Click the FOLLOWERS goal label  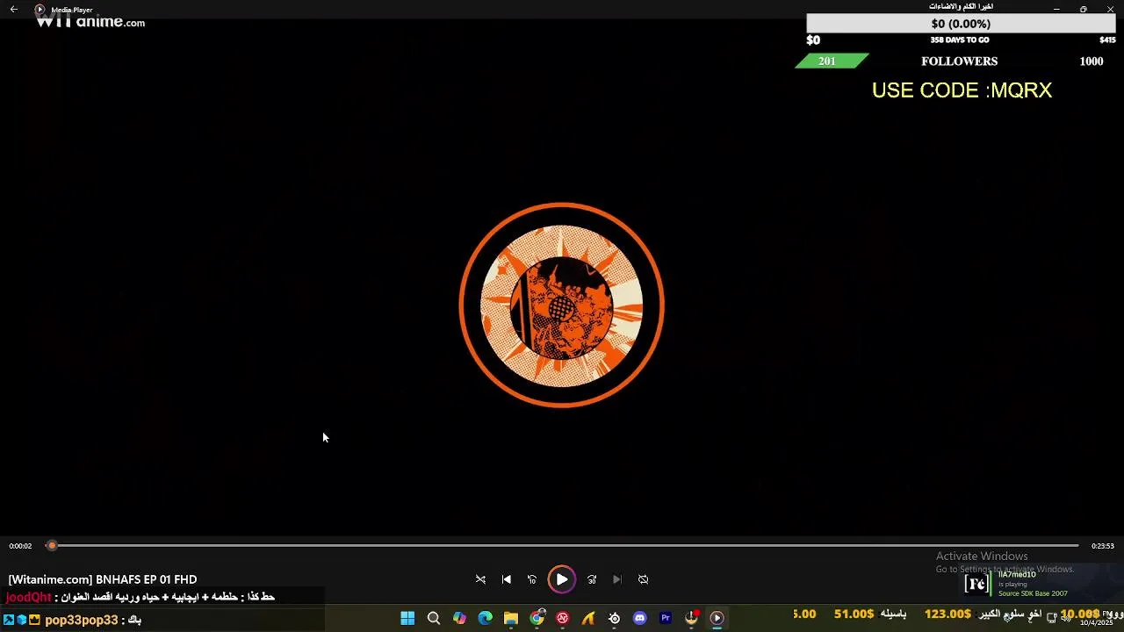click(x=959, y=61)
